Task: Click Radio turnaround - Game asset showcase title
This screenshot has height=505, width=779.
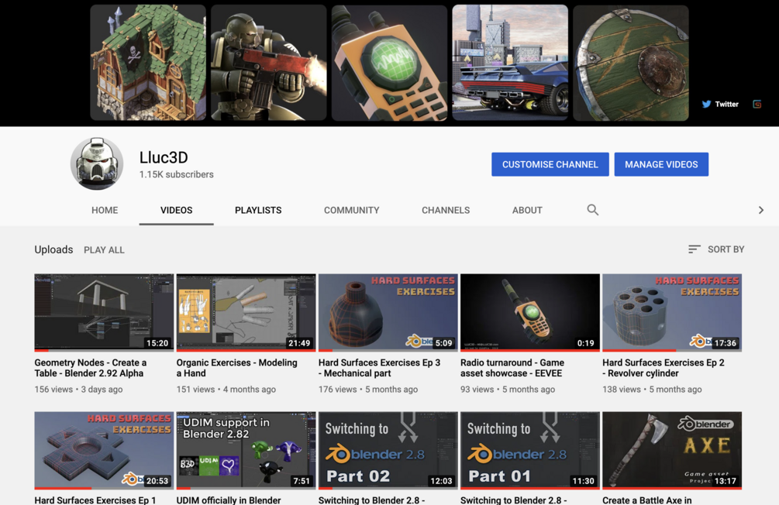Action: (512, 368)
